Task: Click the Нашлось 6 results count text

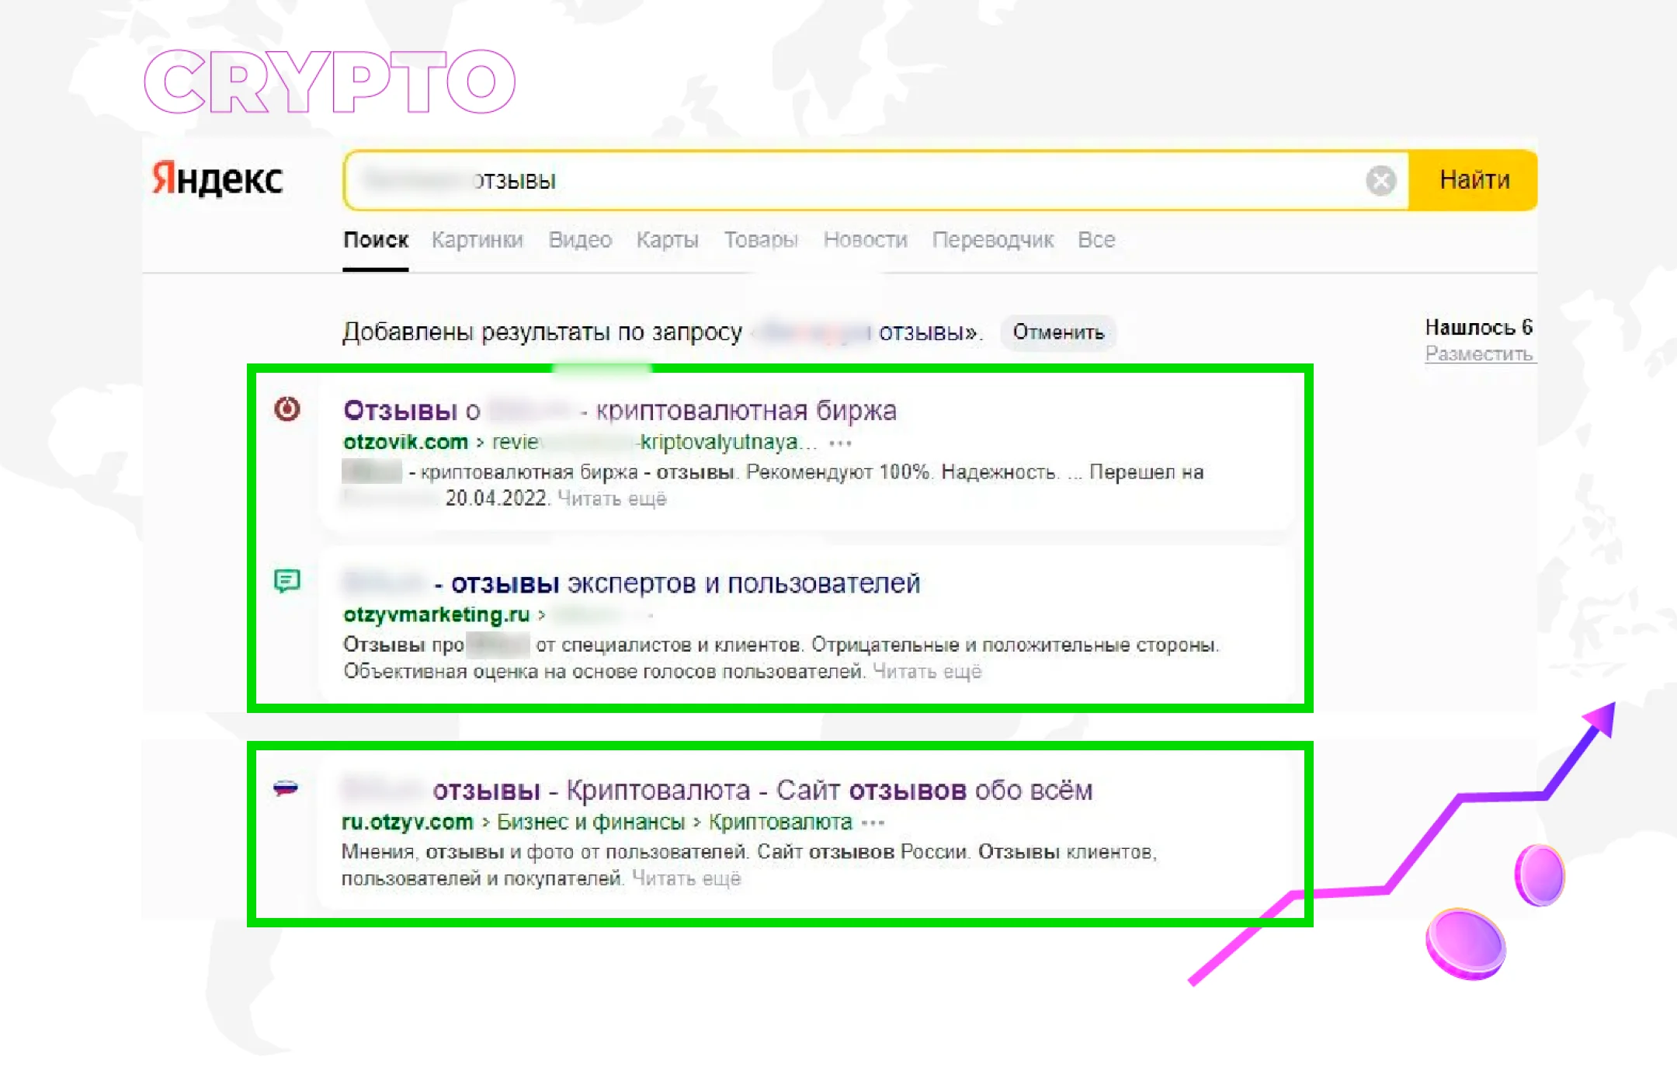Action: point(1479,327)
